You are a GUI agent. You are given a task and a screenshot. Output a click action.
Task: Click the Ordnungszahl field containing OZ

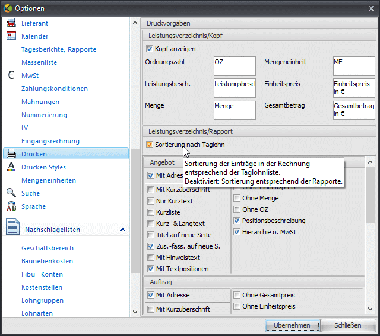coord(235,66)
